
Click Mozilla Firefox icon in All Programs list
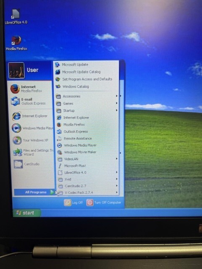[x=59, y=124]
